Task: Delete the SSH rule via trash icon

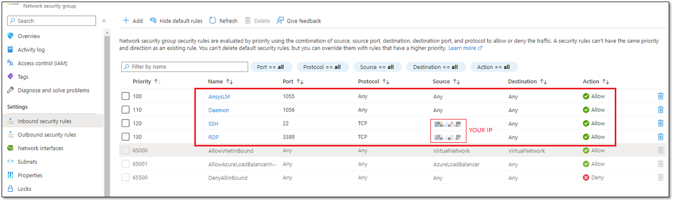Action: 660,123
